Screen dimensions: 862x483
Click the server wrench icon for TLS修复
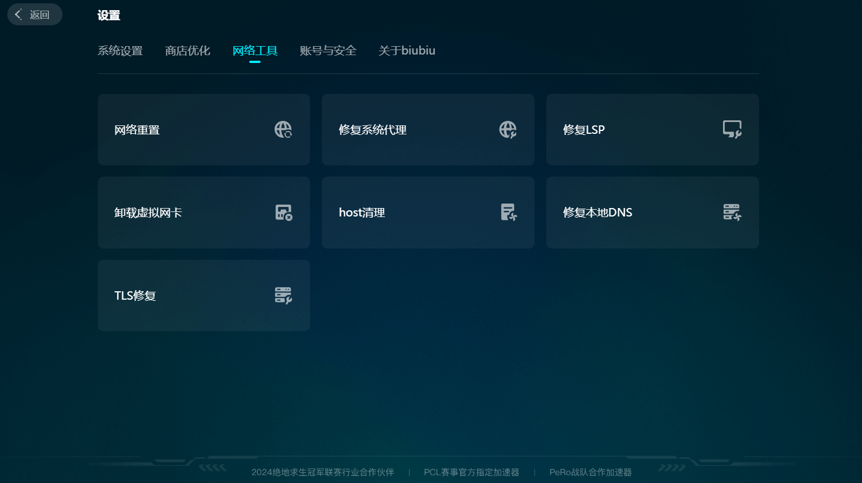click(283, 295)
